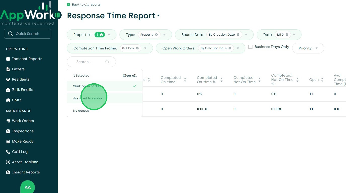Sort by the Completed On-time column arrows
This screenshot has height=193, width=346.
(185, 80)
